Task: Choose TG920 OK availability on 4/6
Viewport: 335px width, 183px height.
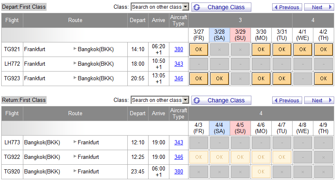Action: click(261, 172)
